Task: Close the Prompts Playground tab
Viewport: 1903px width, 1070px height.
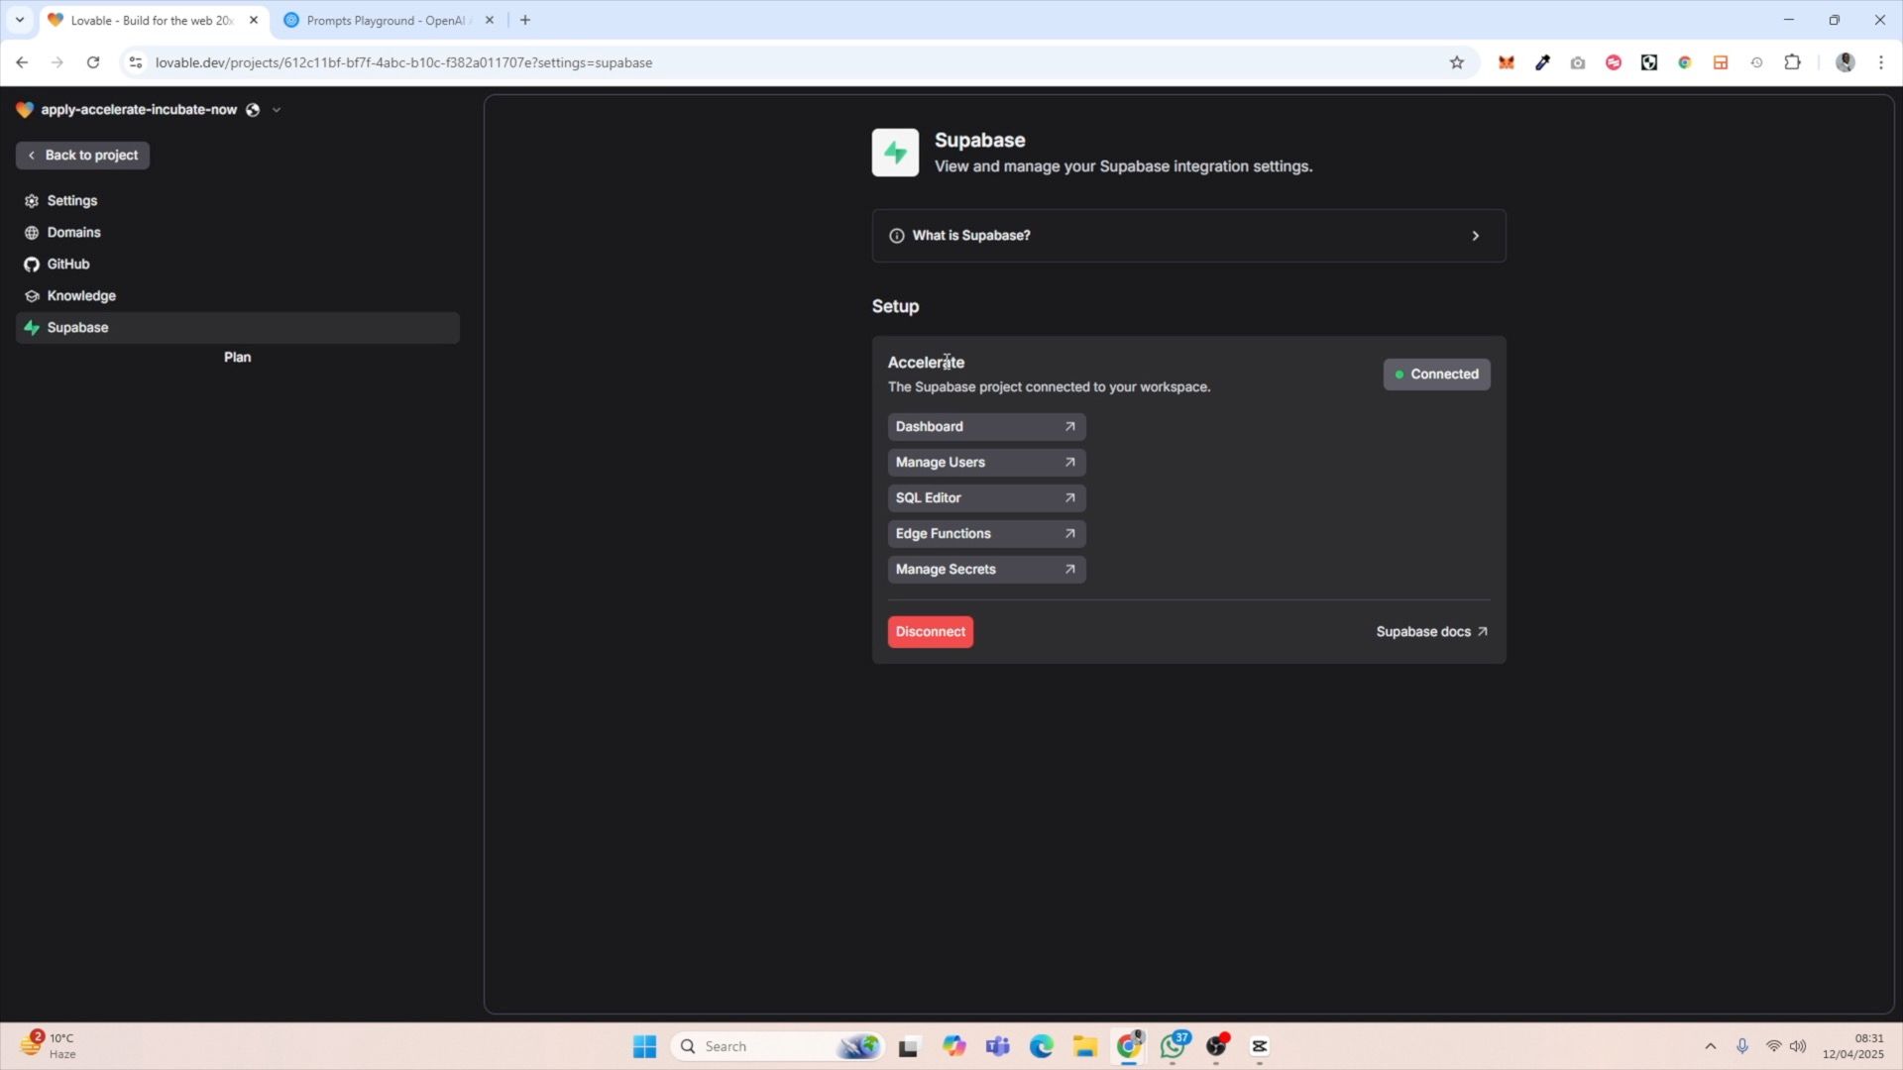Action: pyautogui.click(x=490, y=20)
